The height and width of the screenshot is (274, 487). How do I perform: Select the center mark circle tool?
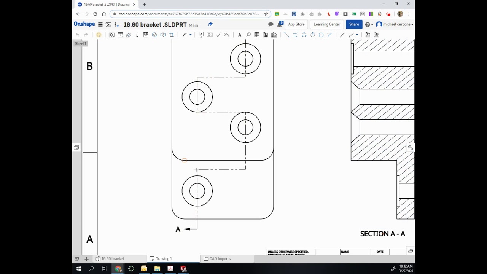point(321,35)
